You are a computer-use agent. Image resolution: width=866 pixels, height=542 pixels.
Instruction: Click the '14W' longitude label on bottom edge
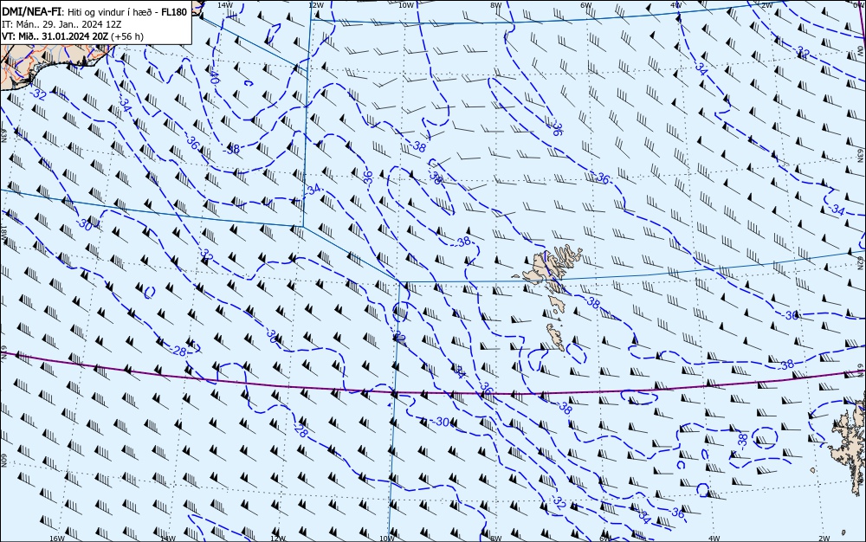click(167, 538)
